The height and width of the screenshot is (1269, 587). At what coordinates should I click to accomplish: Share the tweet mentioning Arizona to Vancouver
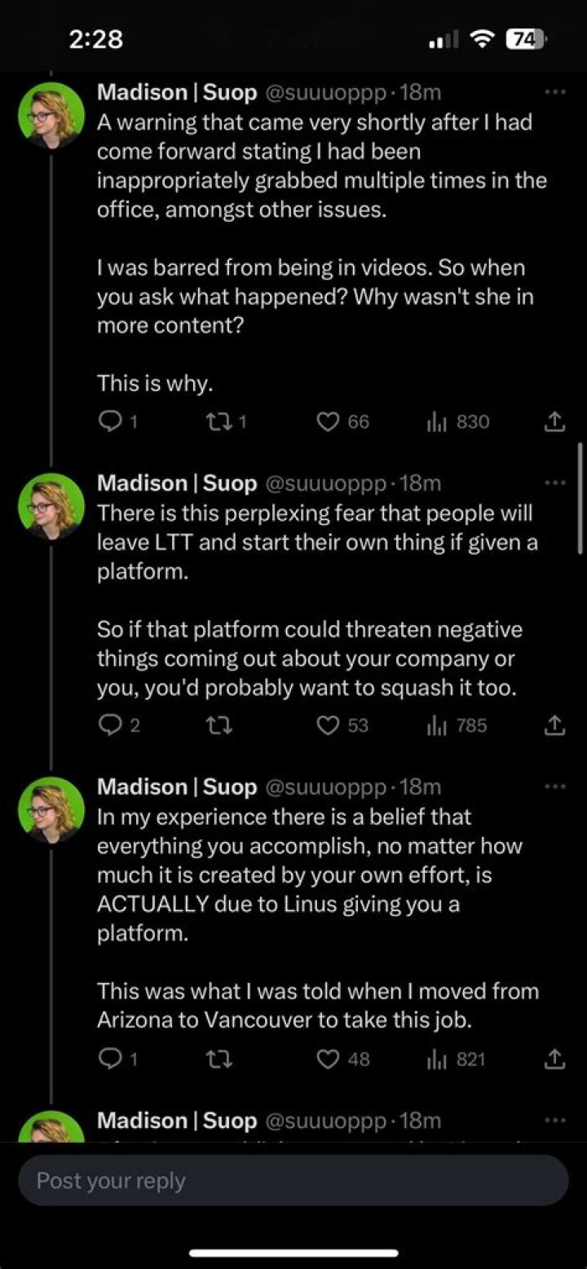point(554,1059)
